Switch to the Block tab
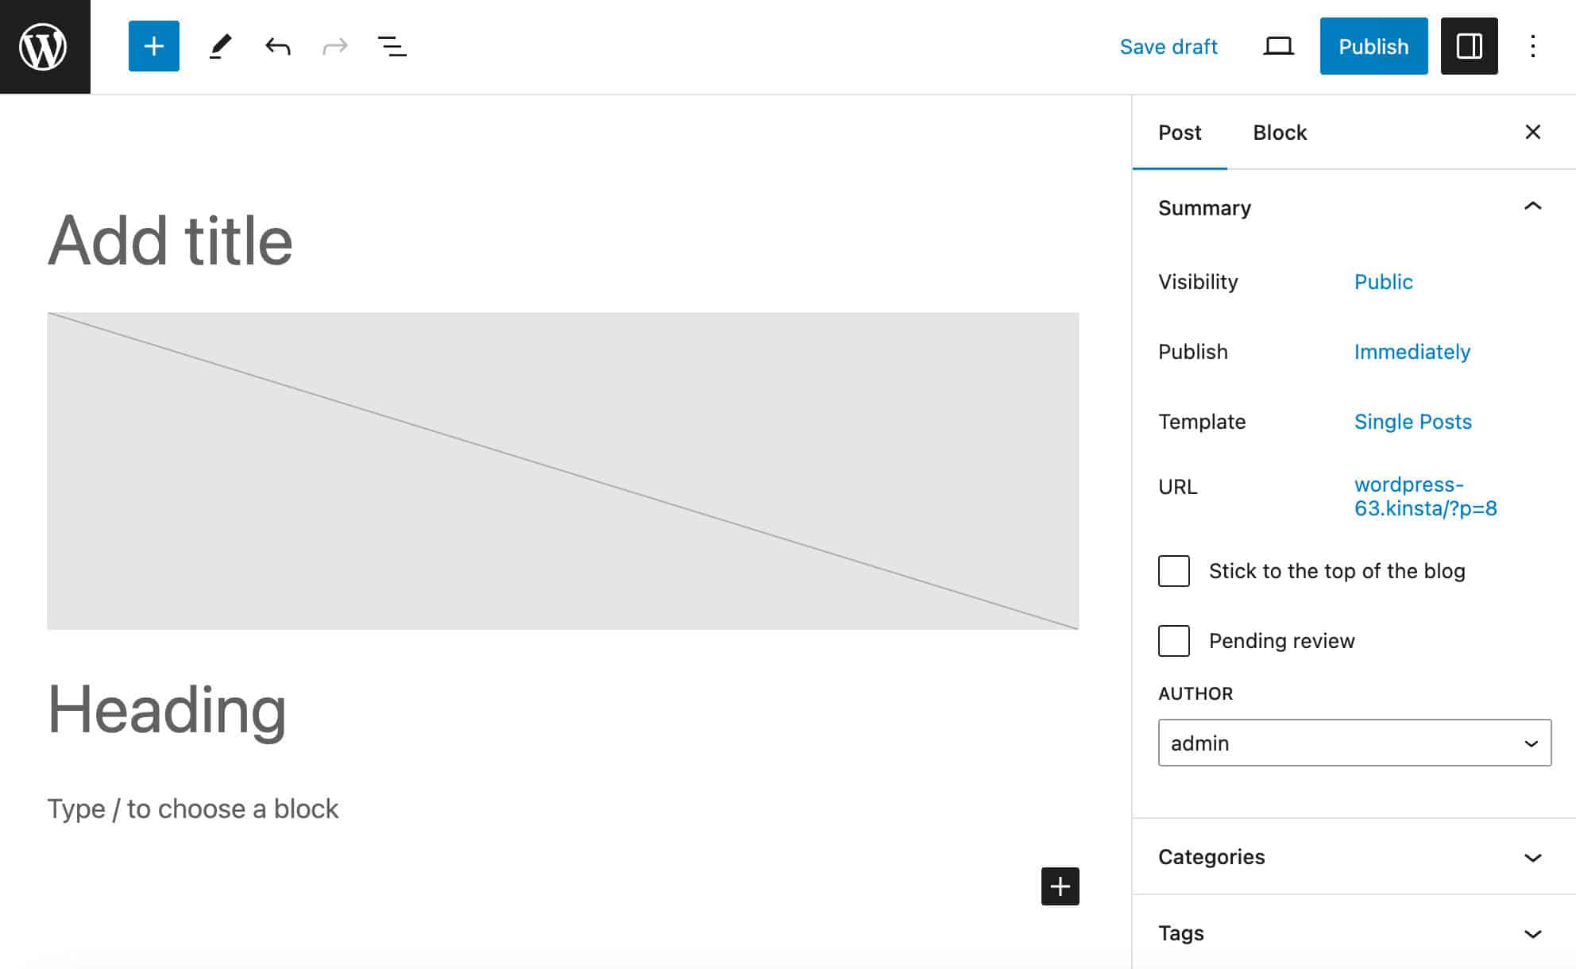This screenshot has width=1576, height=969. coord(1280,132)
